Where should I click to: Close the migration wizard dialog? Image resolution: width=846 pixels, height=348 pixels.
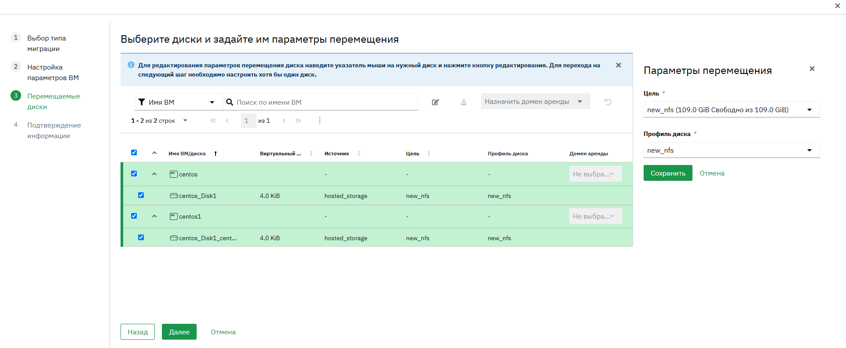838,6
